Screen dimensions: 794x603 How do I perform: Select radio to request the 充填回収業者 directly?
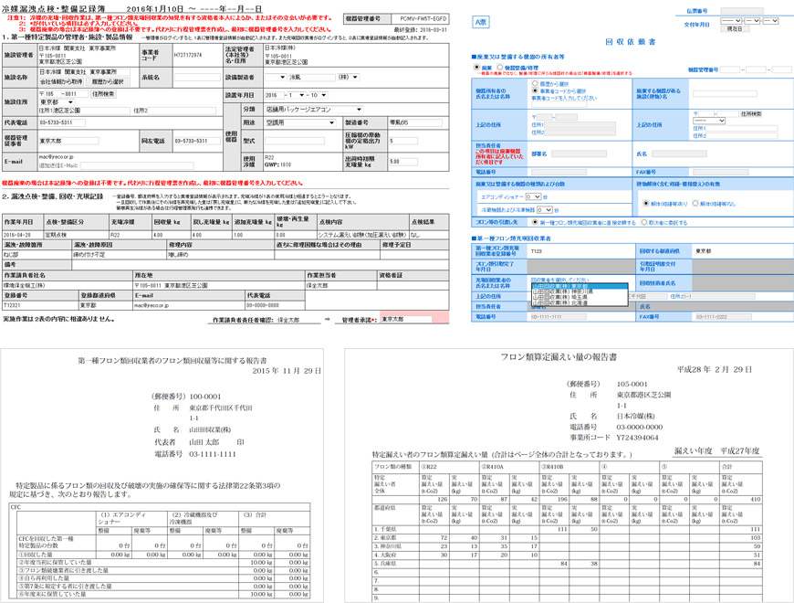pos(535,222)
